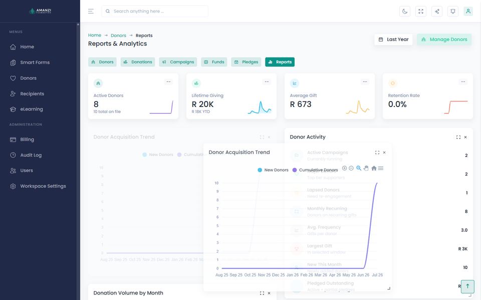
Task: Click the Active Donors sparkline chart
Action: pyautogui.click(x=161, y=107)
